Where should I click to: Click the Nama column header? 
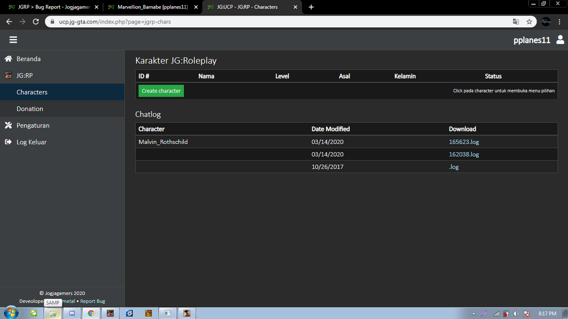click(x=206, y=76)
